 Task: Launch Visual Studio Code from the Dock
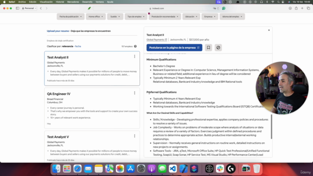coord(173,169)
